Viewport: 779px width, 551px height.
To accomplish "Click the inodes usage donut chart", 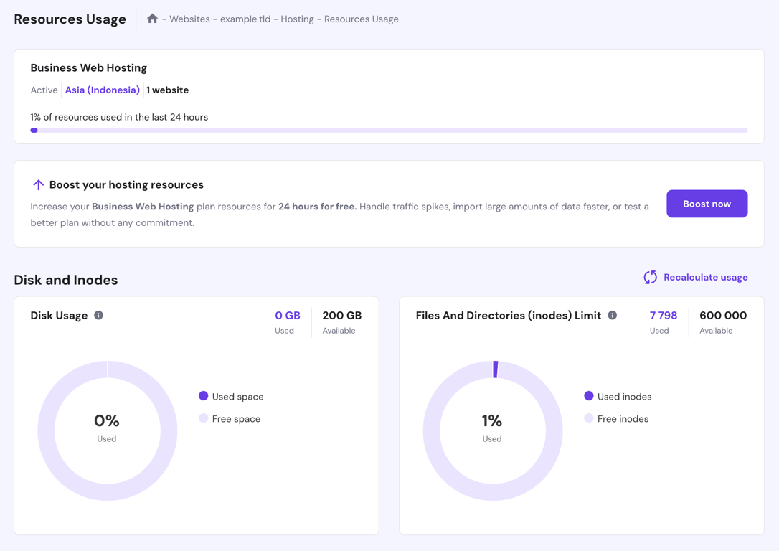I will click(492, 429).
